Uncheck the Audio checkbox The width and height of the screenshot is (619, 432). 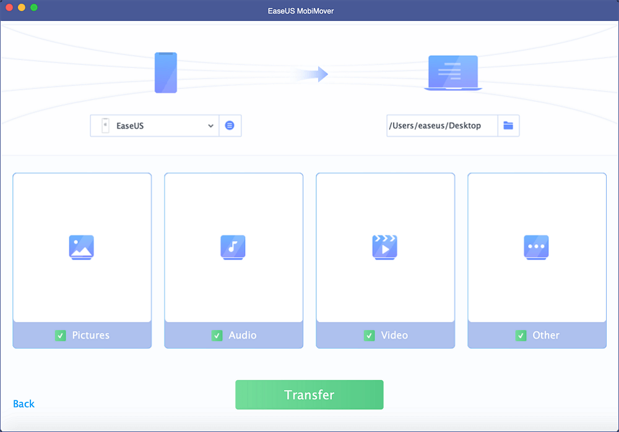217,336
